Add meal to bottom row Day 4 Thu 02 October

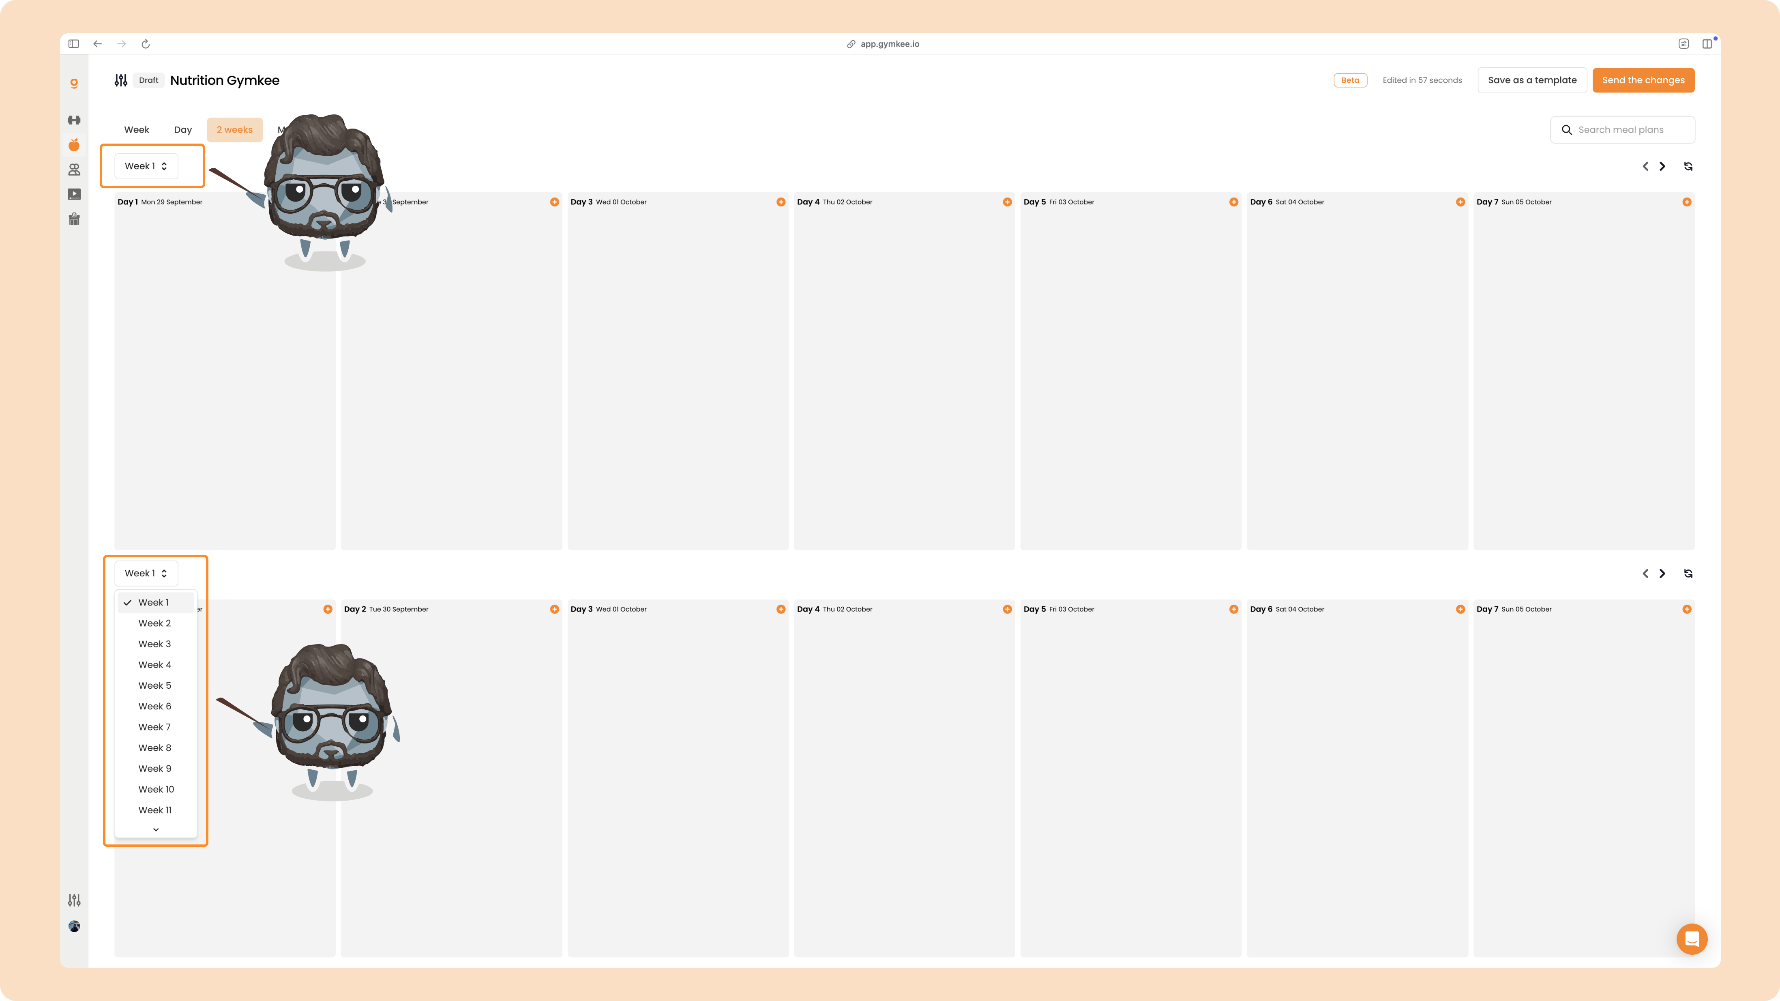tap(1008, 609)
